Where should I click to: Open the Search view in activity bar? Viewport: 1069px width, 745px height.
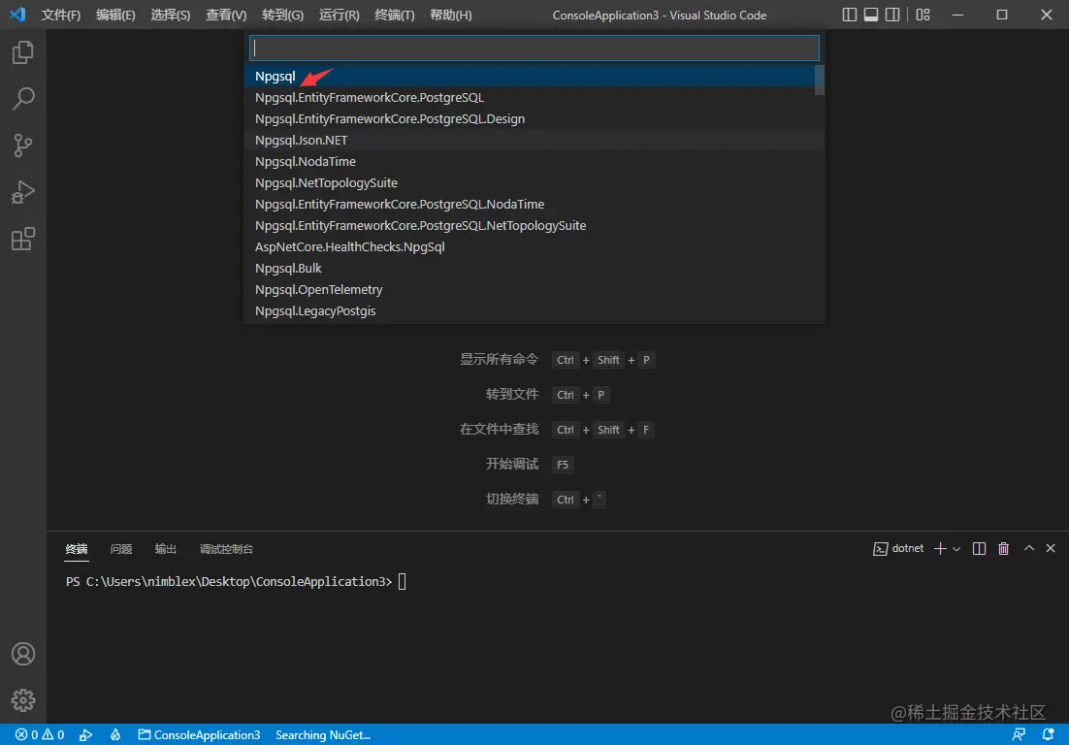pyautogui.click(x=23, y=99)
